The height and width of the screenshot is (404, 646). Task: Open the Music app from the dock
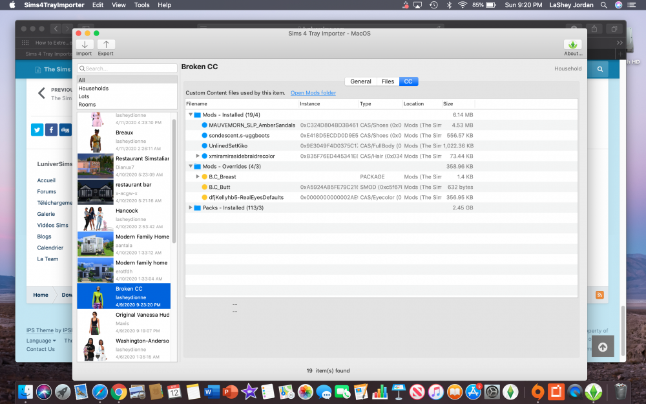pyautogui.click(x=436, y=392)
